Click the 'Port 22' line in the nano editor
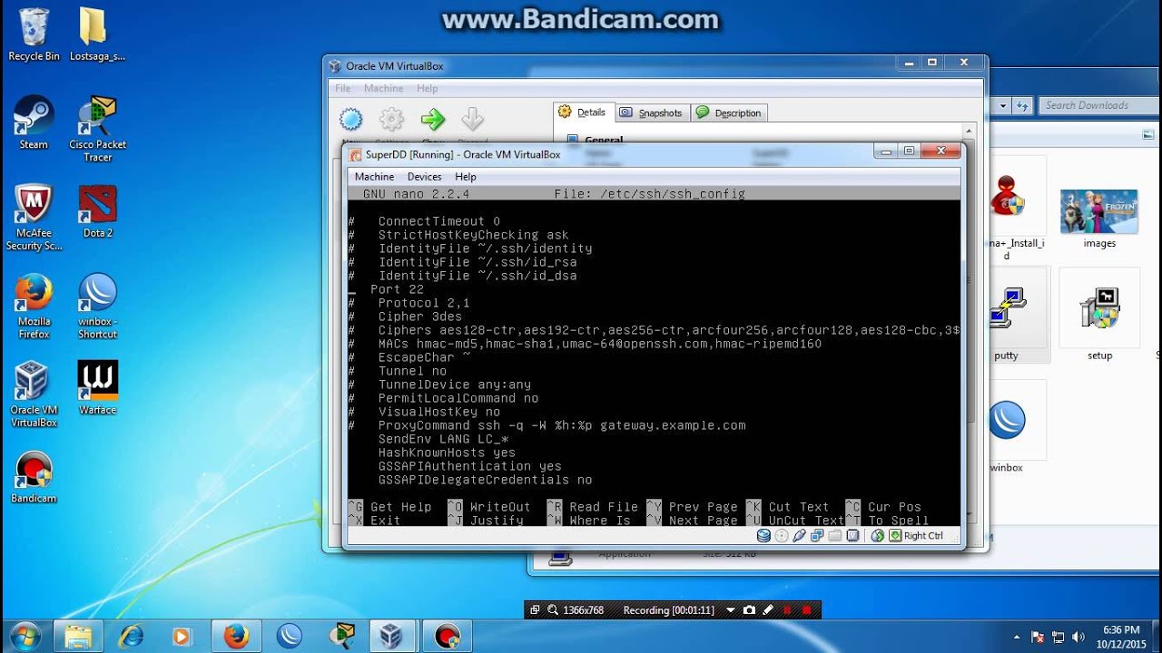This screenshot has width=1162, height=653. [x=397, y=289]
